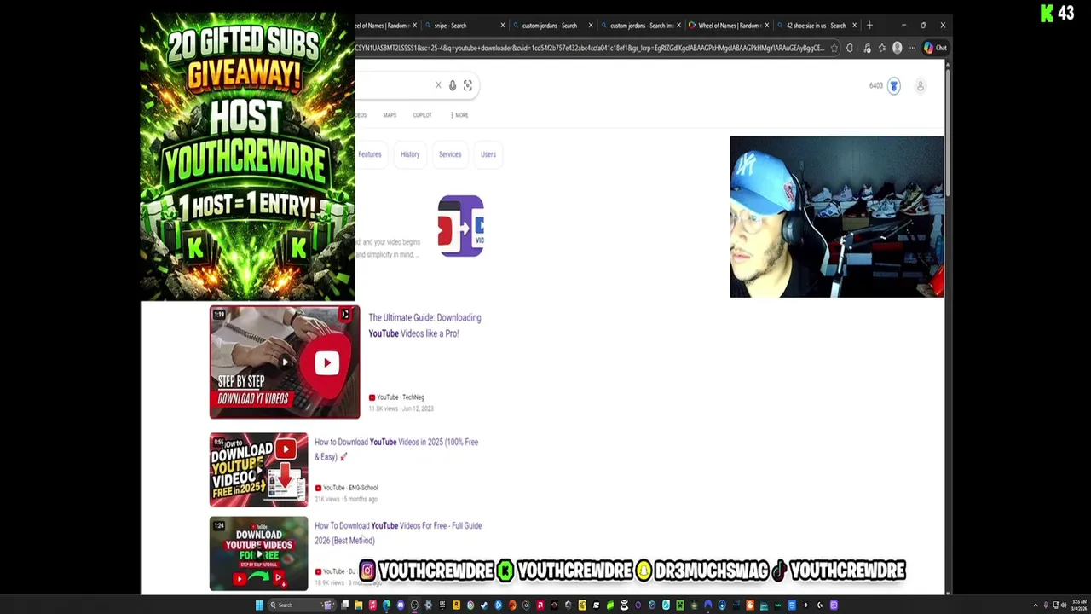Open the MAPS search category

(x=390, y=115)
